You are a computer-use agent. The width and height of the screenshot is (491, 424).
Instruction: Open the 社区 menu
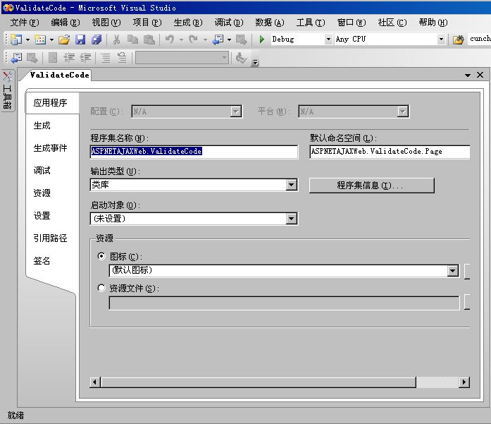(x=392, y=23)
